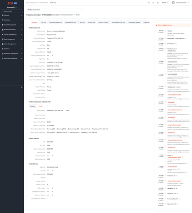
Task: Click the Station Management sidebar icon
Action: (x=3, y=35)
